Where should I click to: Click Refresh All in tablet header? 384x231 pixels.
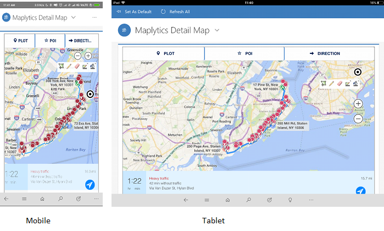(x=175, y=12)
